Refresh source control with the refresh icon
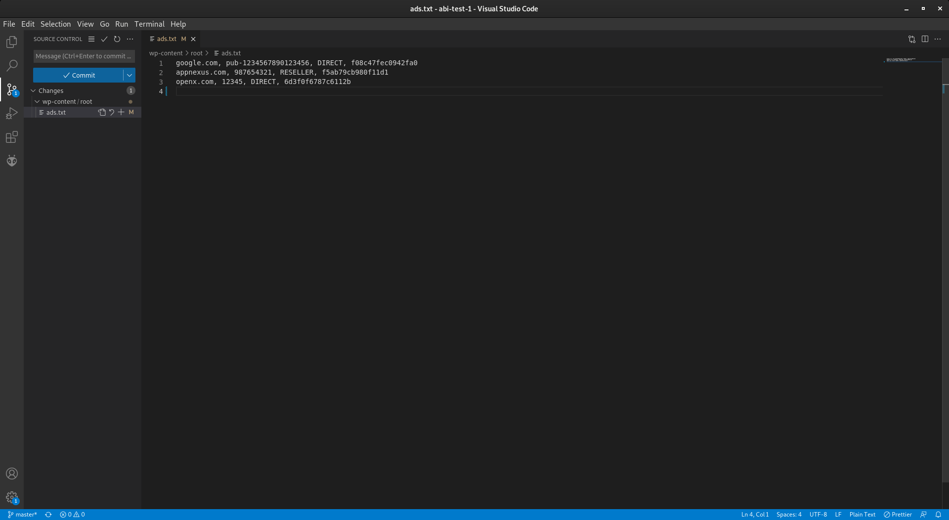 point(117,39)
